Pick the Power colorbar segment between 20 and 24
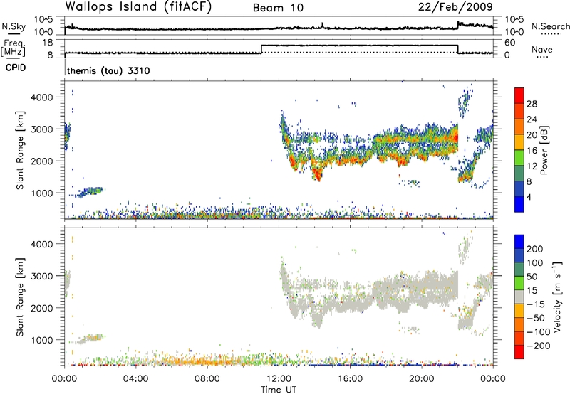Image resolution: width=570 pixels, height=394 pixels. (x=519, y=127)
